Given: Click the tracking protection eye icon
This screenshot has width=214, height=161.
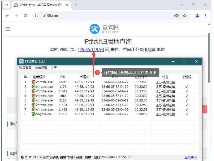Looking at the screenshot, I should [x=176, y=16].
